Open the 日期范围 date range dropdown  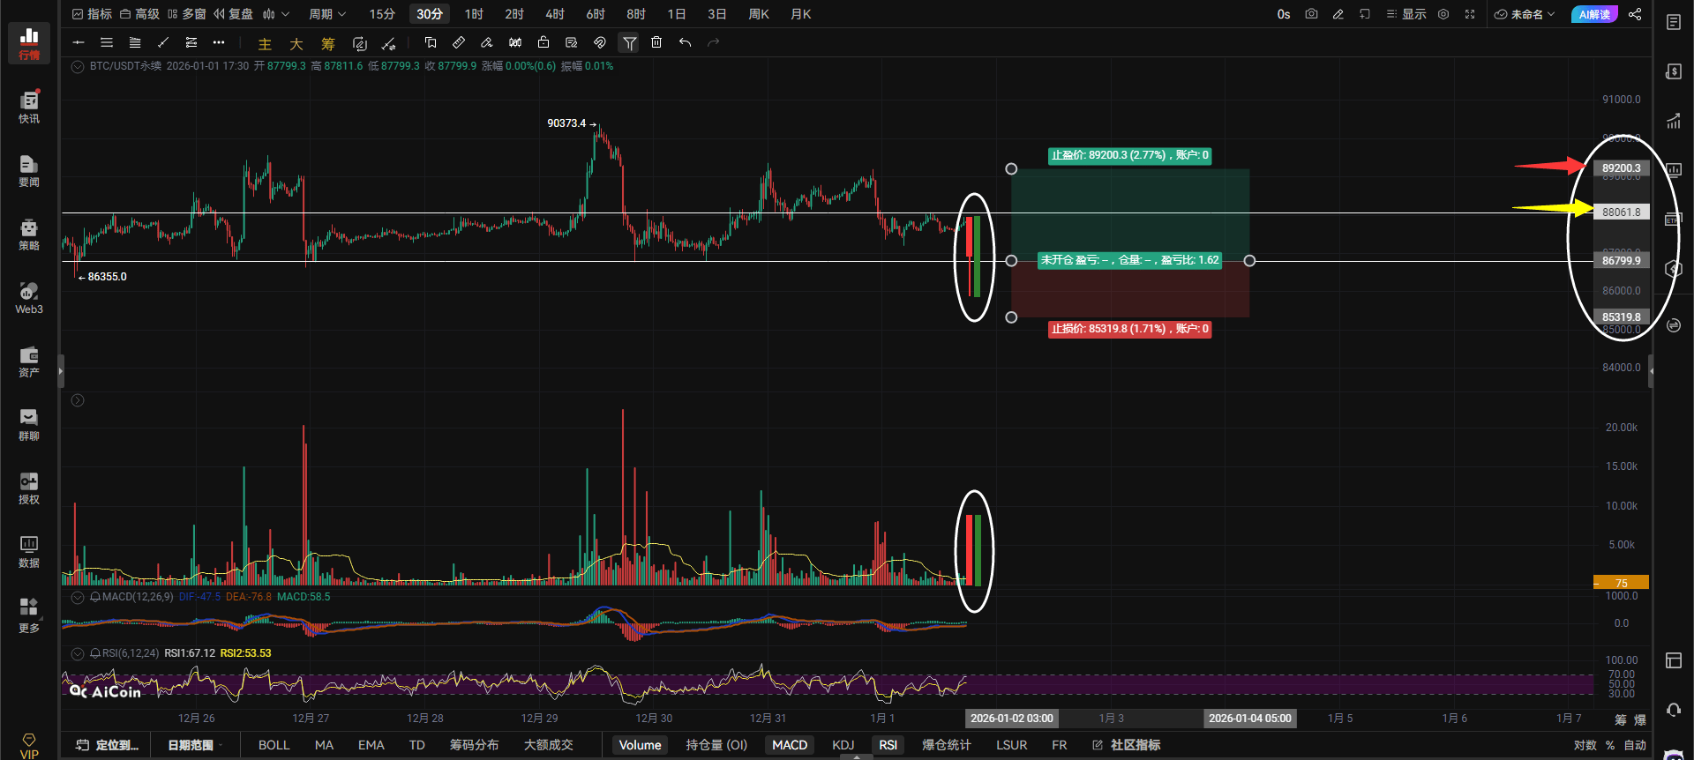196,745
